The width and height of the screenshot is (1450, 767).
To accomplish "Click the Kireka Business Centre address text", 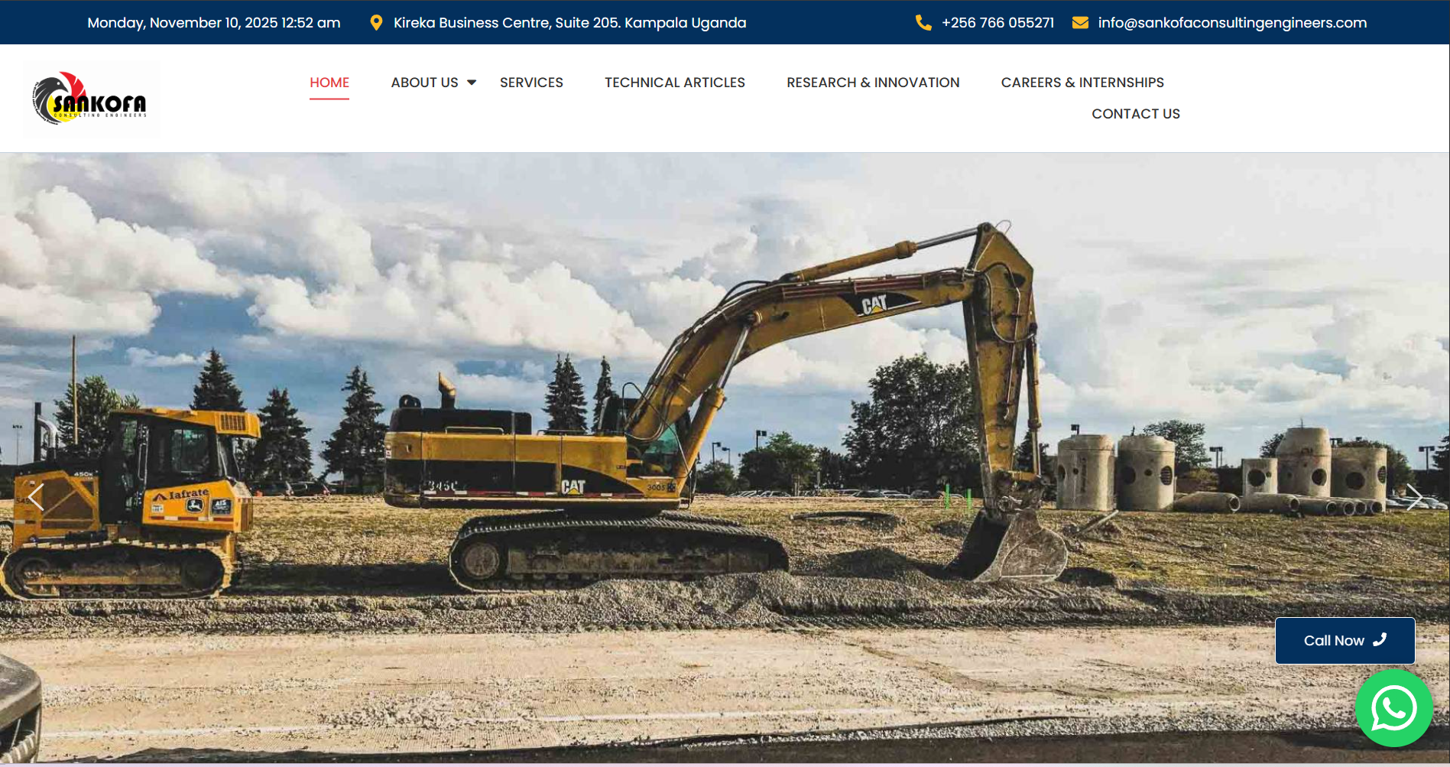I will tap(569, 22).
